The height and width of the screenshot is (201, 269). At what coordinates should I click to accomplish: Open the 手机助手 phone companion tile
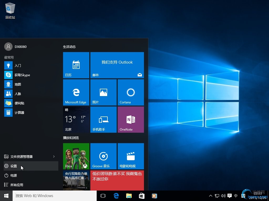click(103, 119)
